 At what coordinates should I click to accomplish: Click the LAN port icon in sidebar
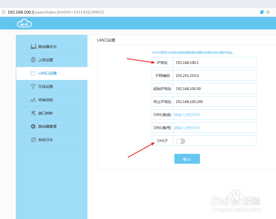pyautogui.click(x=33, y=73)
